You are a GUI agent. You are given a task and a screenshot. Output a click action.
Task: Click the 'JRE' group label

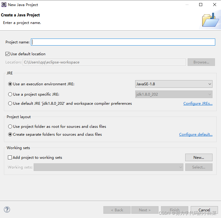10,73
